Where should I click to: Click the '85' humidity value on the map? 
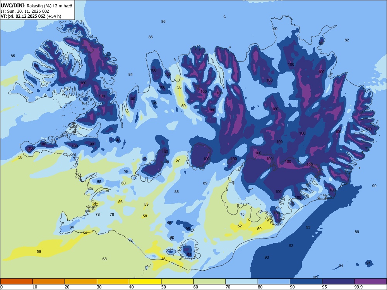click(x=13, y=56)
